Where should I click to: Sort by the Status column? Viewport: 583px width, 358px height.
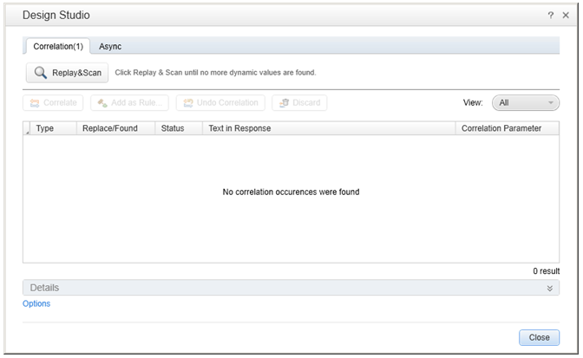point(173,128)
